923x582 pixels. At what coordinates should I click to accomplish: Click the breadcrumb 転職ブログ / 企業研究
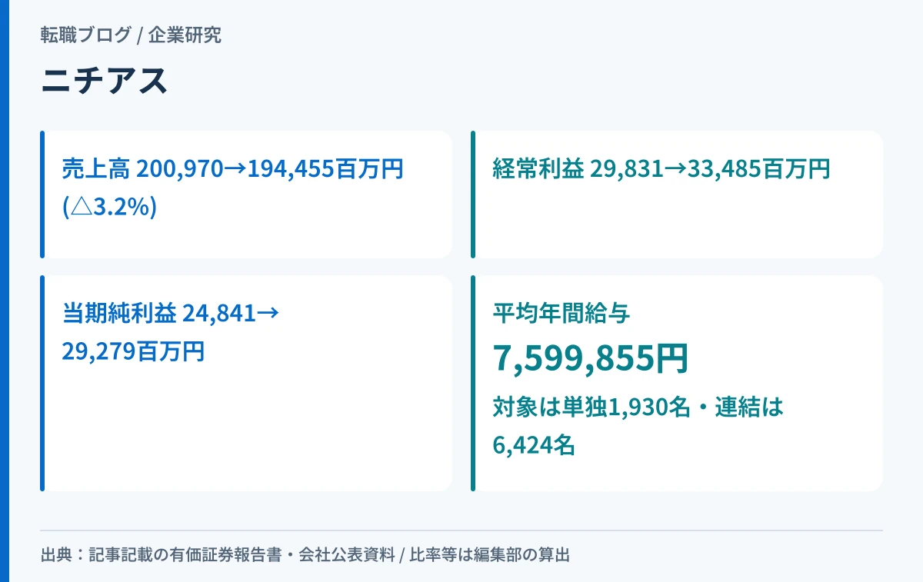tap(132, 35)
